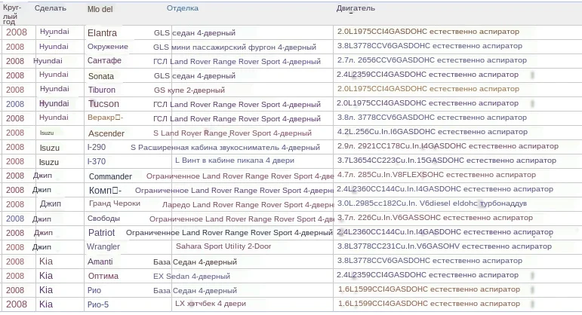
Task: Select the Tucson model cell
Action: 103,104
